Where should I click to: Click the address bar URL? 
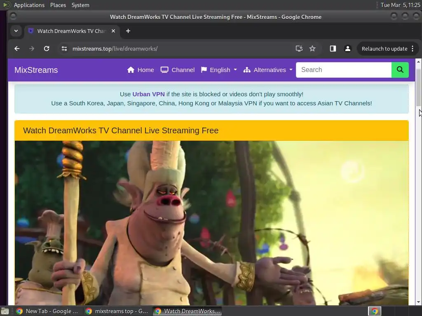(x=115, y=49)
